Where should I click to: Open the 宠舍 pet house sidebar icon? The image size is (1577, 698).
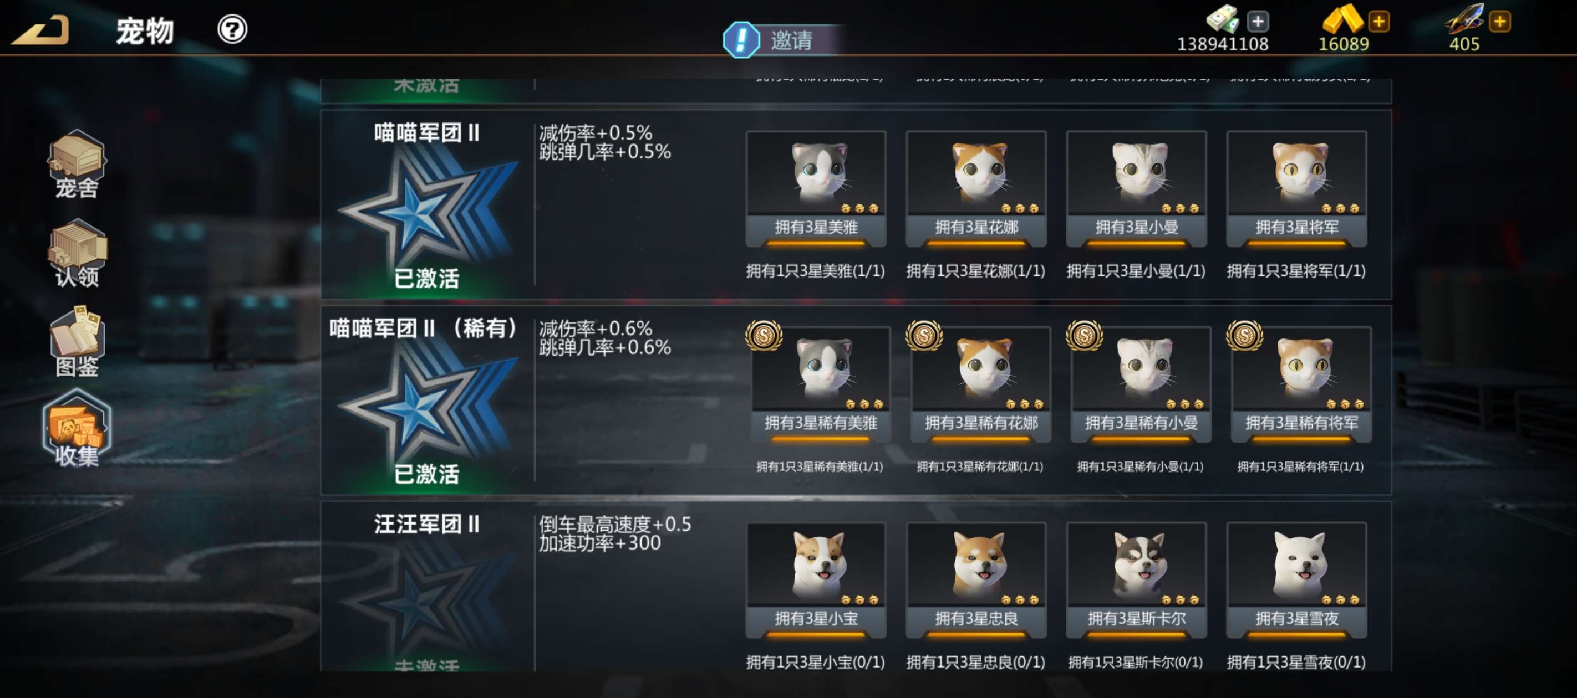(x=77, y=164)
